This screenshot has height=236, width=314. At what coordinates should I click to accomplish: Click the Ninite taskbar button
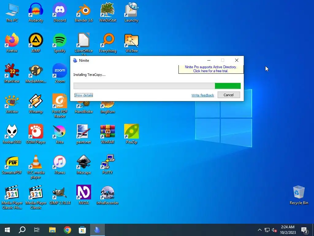tap(97, 230)
